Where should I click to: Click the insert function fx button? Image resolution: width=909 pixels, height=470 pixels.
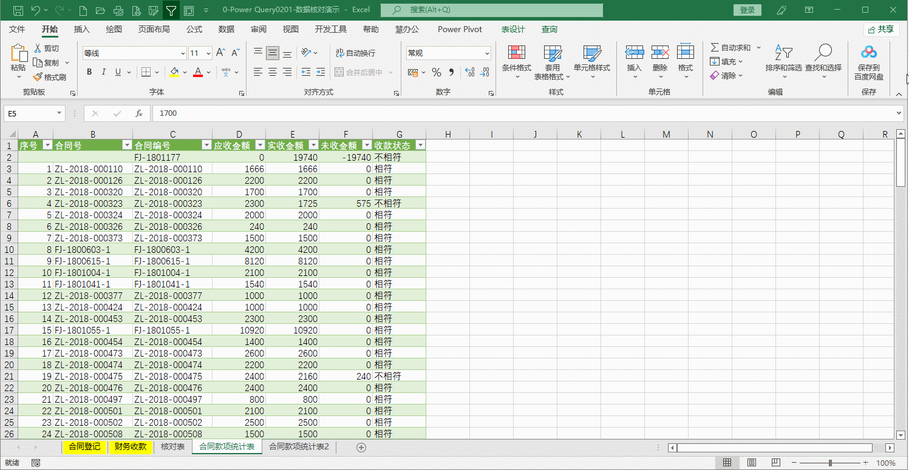[139, 113]
